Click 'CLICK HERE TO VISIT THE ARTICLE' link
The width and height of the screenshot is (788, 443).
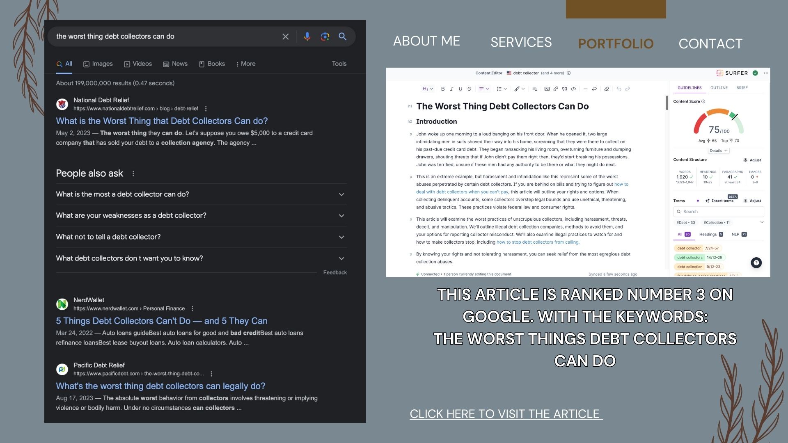click(x=506, y=414)
